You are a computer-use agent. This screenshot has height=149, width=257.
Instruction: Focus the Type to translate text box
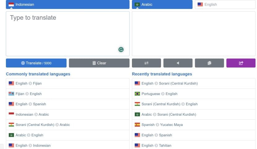tap(68, 34)
